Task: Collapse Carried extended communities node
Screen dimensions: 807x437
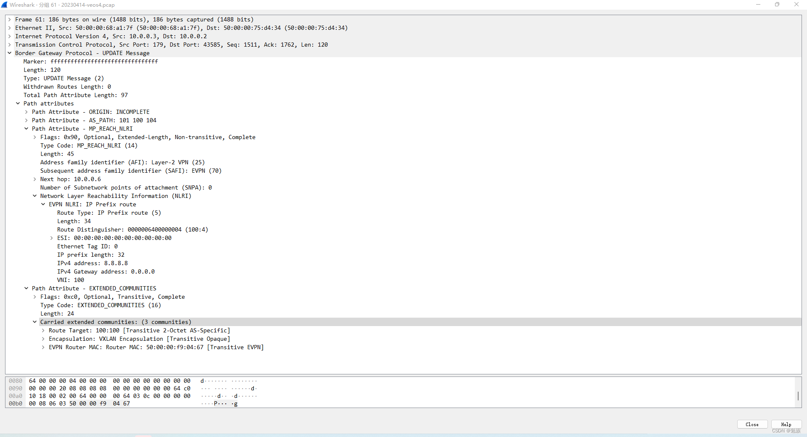Action: coord(34,322)
